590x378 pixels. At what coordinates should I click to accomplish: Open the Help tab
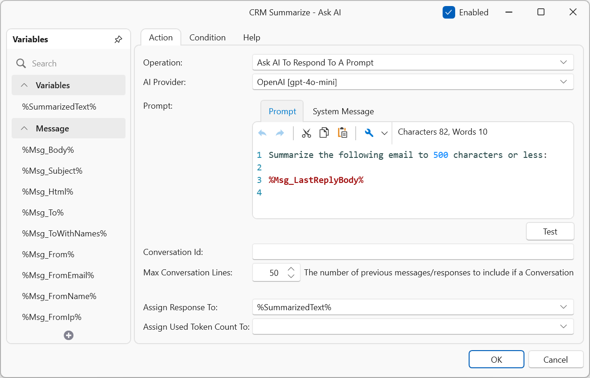click(x=252, y=38)
